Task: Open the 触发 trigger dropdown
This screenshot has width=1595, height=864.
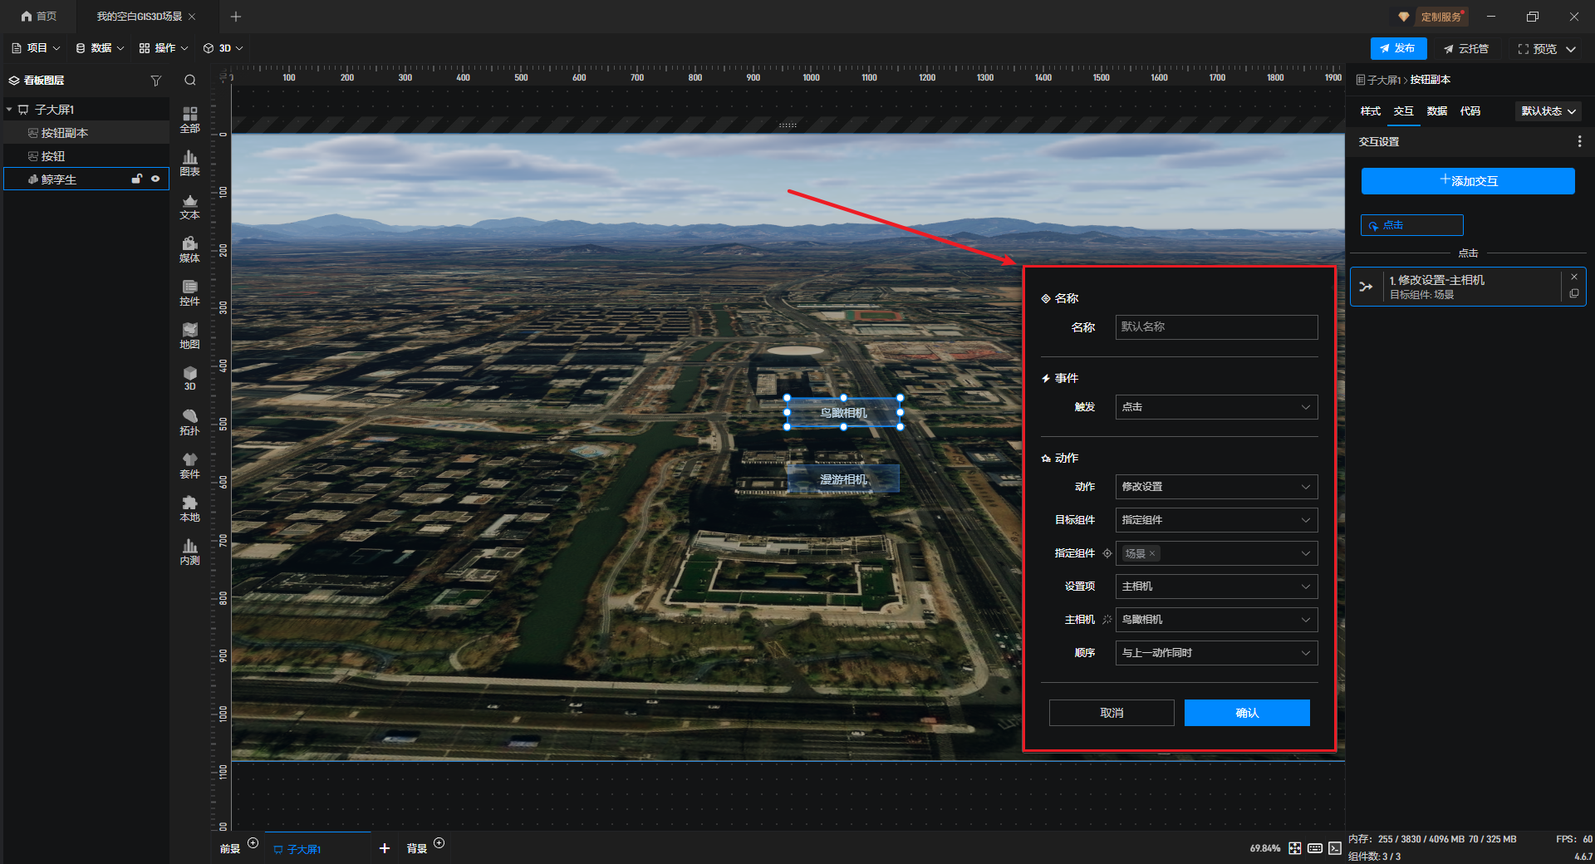Action: [x=1215, y=407]
